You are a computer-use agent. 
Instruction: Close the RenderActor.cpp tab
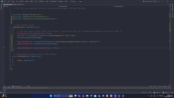15,4
